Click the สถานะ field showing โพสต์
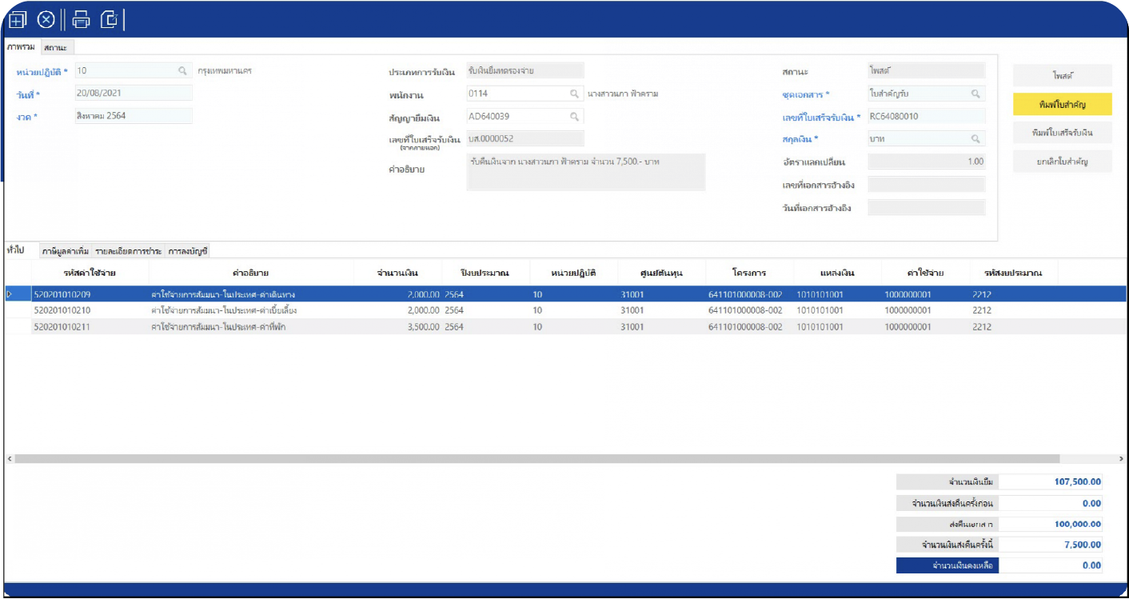 926,70
